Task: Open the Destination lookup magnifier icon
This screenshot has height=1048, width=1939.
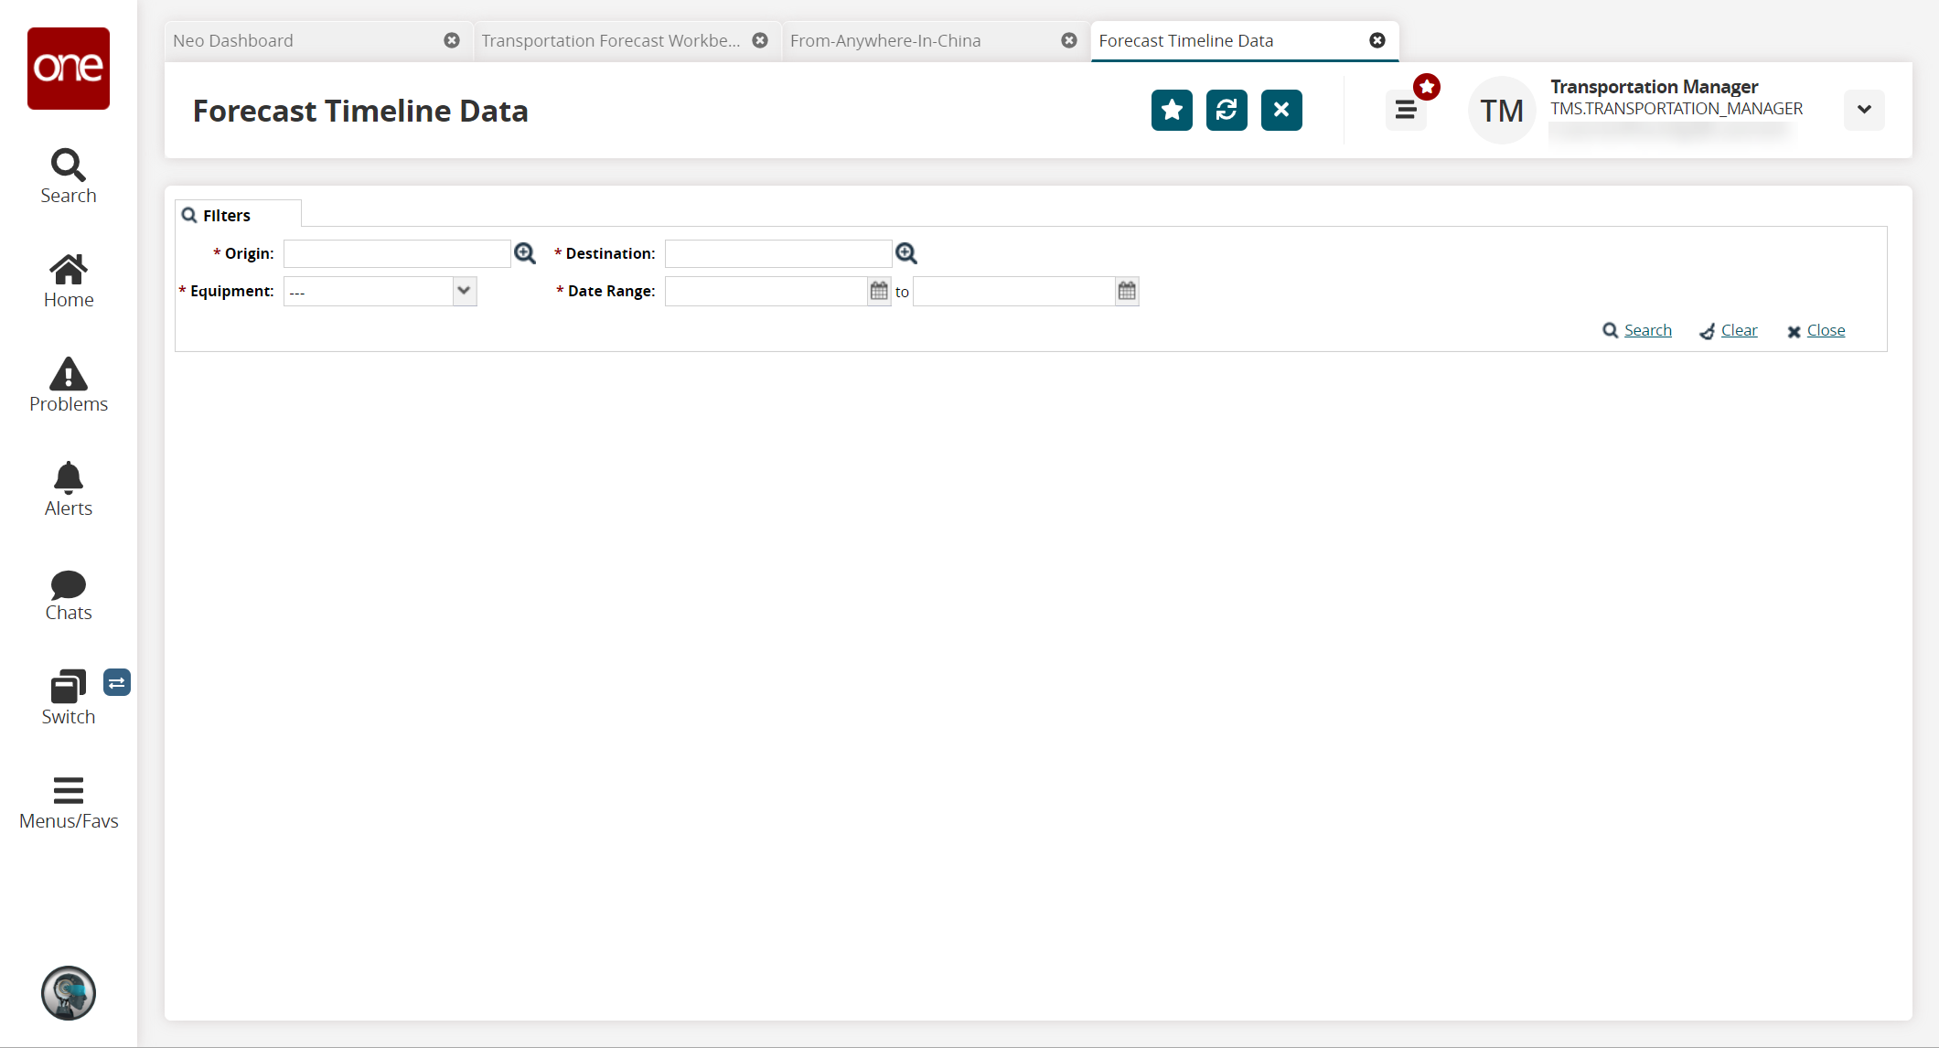Action: click(906, 253)
